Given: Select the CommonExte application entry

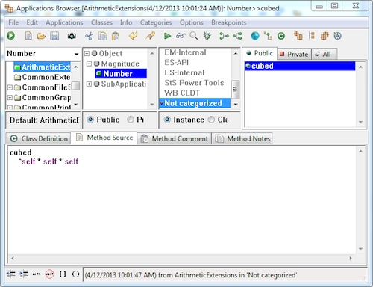Looking at the screenshot, I should [x=43, y=77].
